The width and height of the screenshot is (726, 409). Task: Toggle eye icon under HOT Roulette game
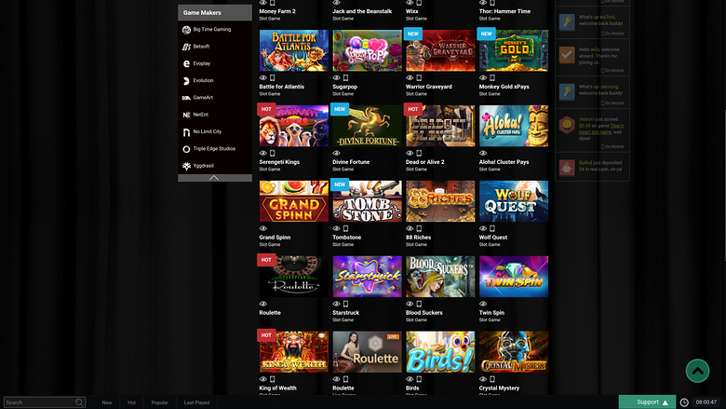(x=263, y=304)
